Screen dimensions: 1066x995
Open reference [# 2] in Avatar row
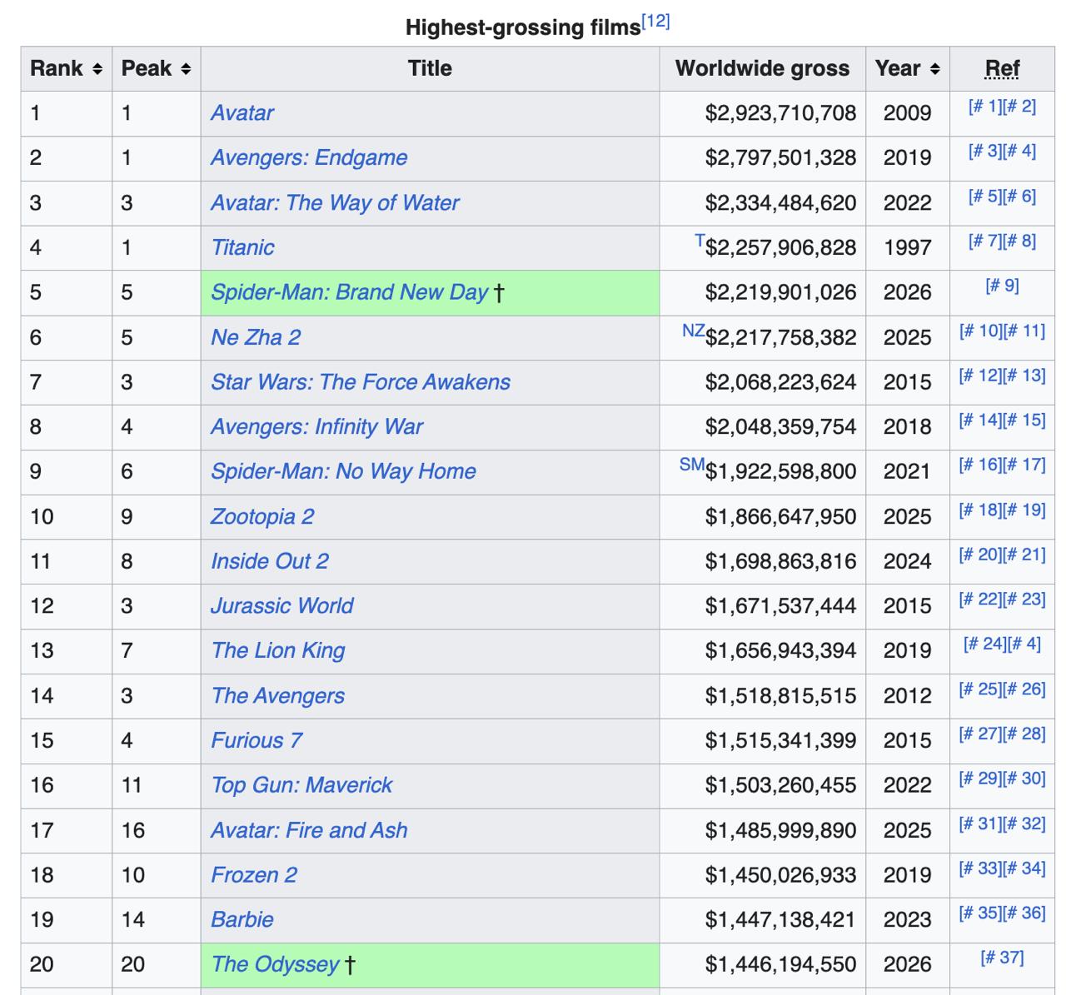pyautogui.click(x=1020, y=107)
